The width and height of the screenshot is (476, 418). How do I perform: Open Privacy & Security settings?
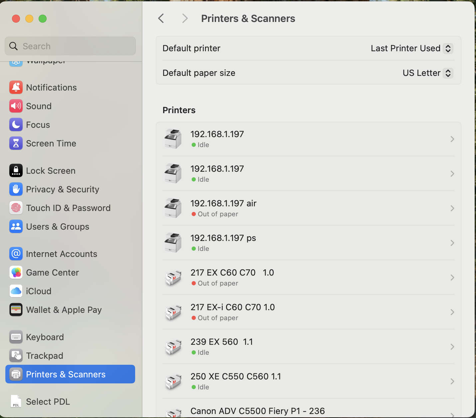(x=63, y=189)
